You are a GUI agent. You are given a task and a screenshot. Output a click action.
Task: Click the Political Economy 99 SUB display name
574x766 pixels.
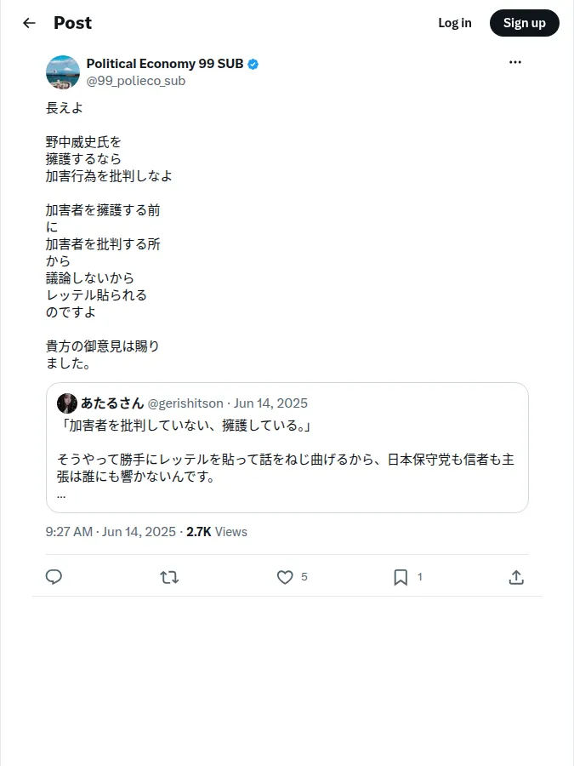165,64
